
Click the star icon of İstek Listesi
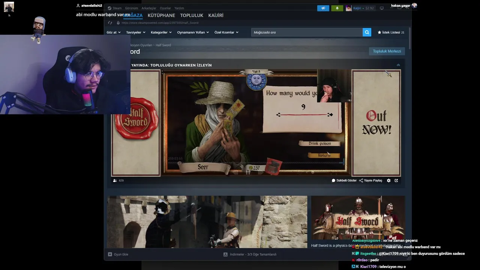pyautogui.click(x=379, y=32)
